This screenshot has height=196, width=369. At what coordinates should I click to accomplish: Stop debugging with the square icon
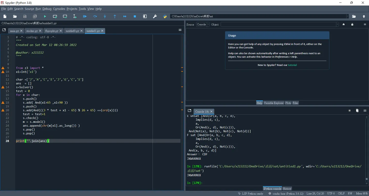(135, 16)
